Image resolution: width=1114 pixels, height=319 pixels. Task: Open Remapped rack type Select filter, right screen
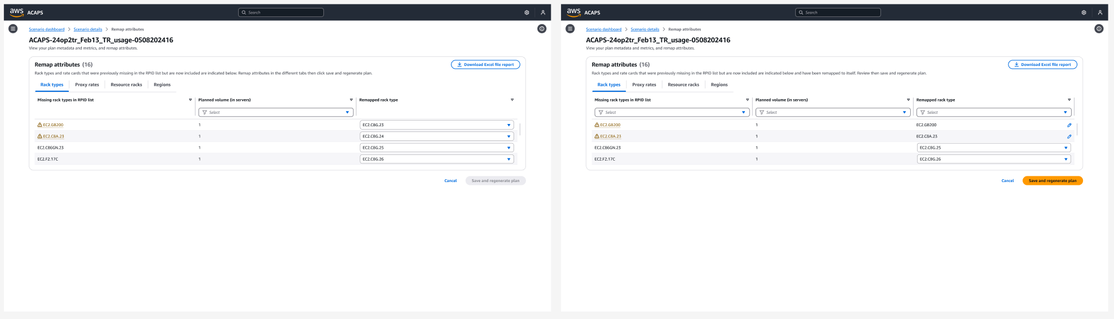994,112
